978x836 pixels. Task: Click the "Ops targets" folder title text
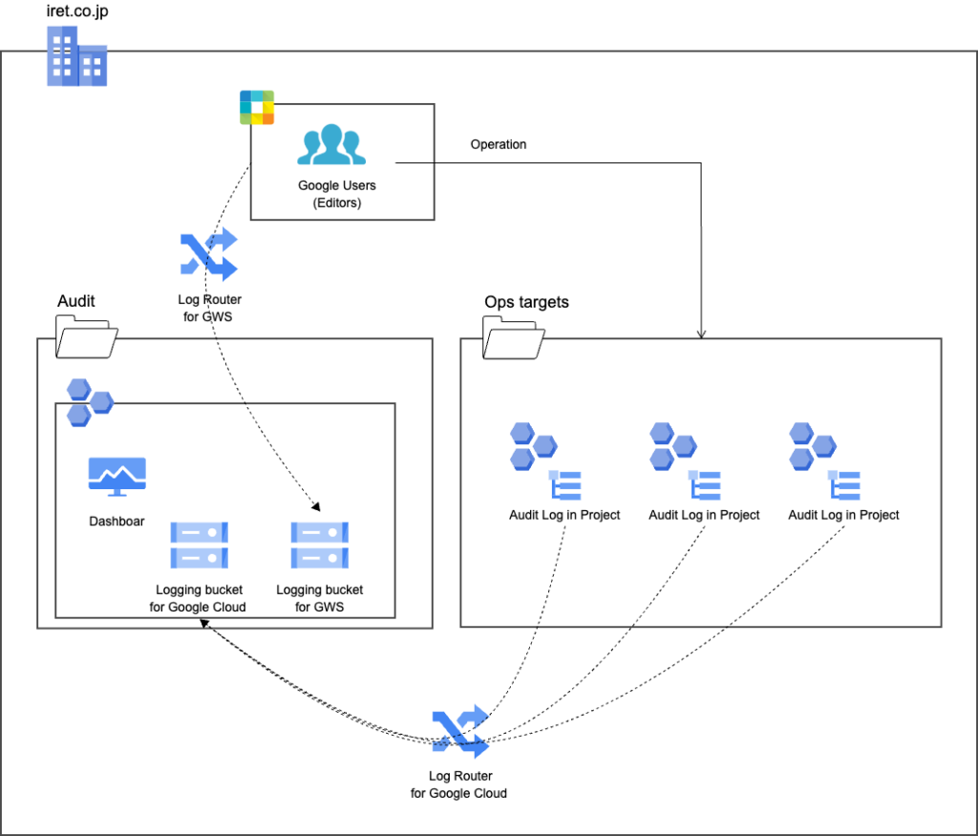tap(526, 302)
